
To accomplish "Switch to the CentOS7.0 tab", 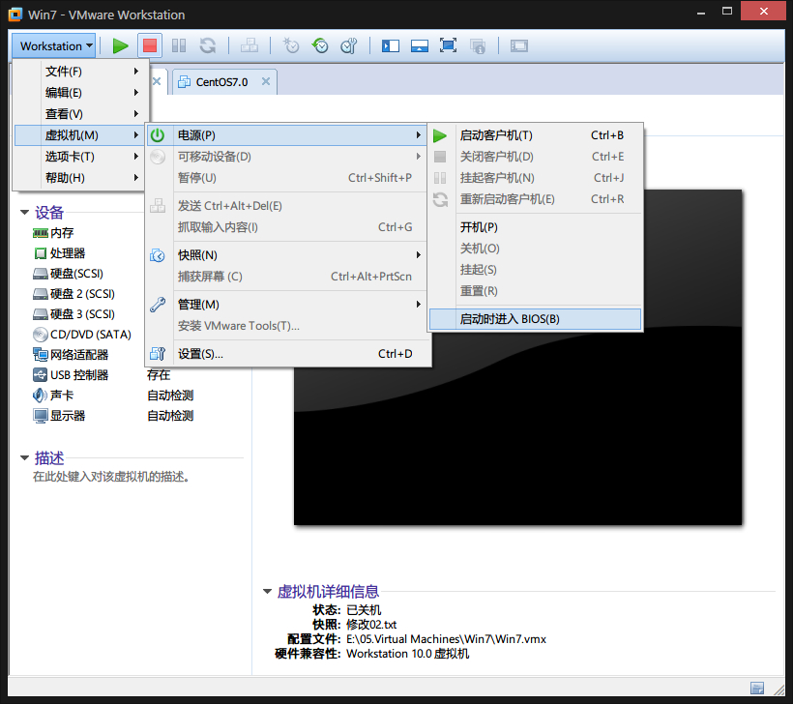I will pyautogui.click(x=222, y=82).
